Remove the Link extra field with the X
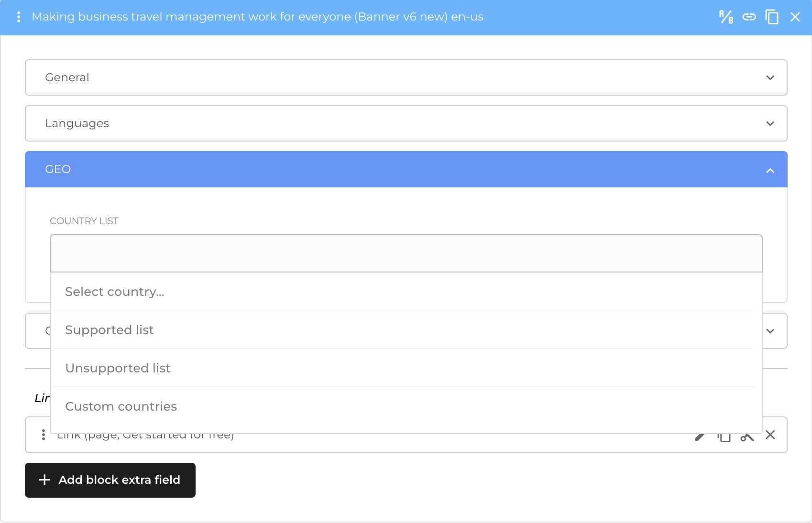Image resolution: width=812 pixels, height=523 pixels. (x=771, y=435)
